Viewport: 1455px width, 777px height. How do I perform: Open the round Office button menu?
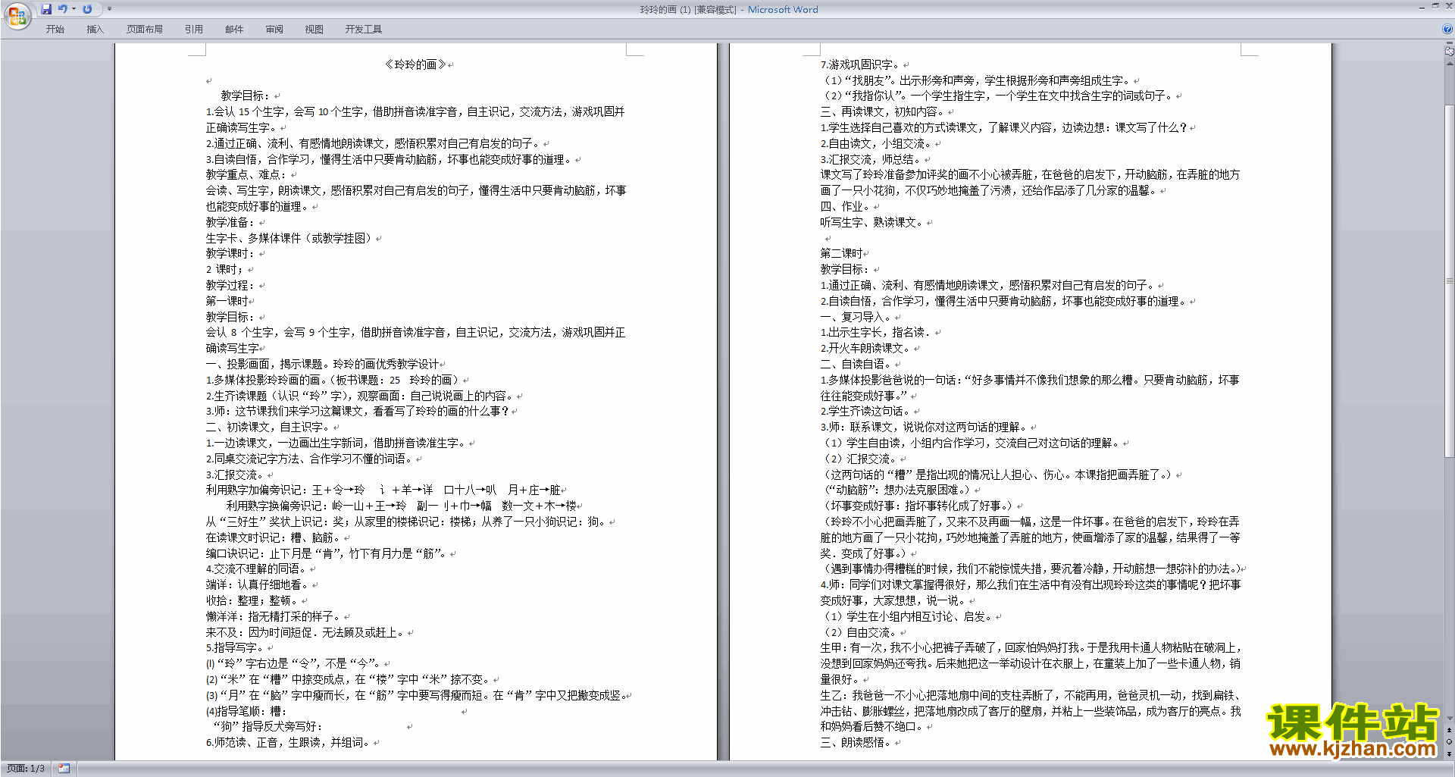pos(17,15)
